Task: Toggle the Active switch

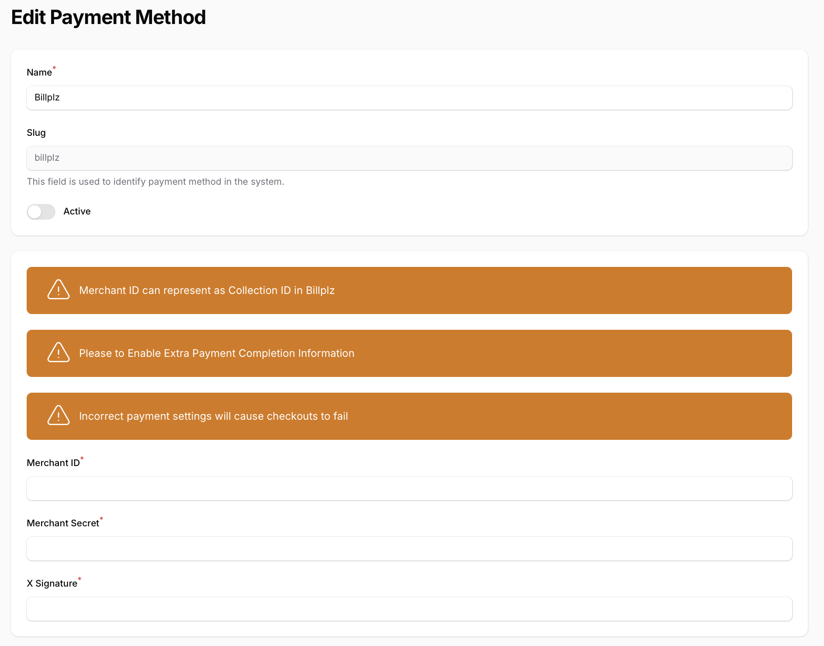Action: [41, 212]
